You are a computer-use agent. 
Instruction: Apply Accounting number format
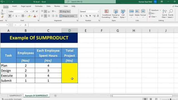coord(81,16)
